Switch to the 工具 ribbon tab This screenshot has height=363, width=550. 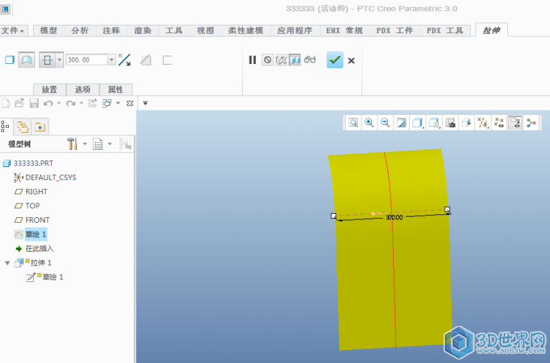pyautogui.click(x=174, y=30)
